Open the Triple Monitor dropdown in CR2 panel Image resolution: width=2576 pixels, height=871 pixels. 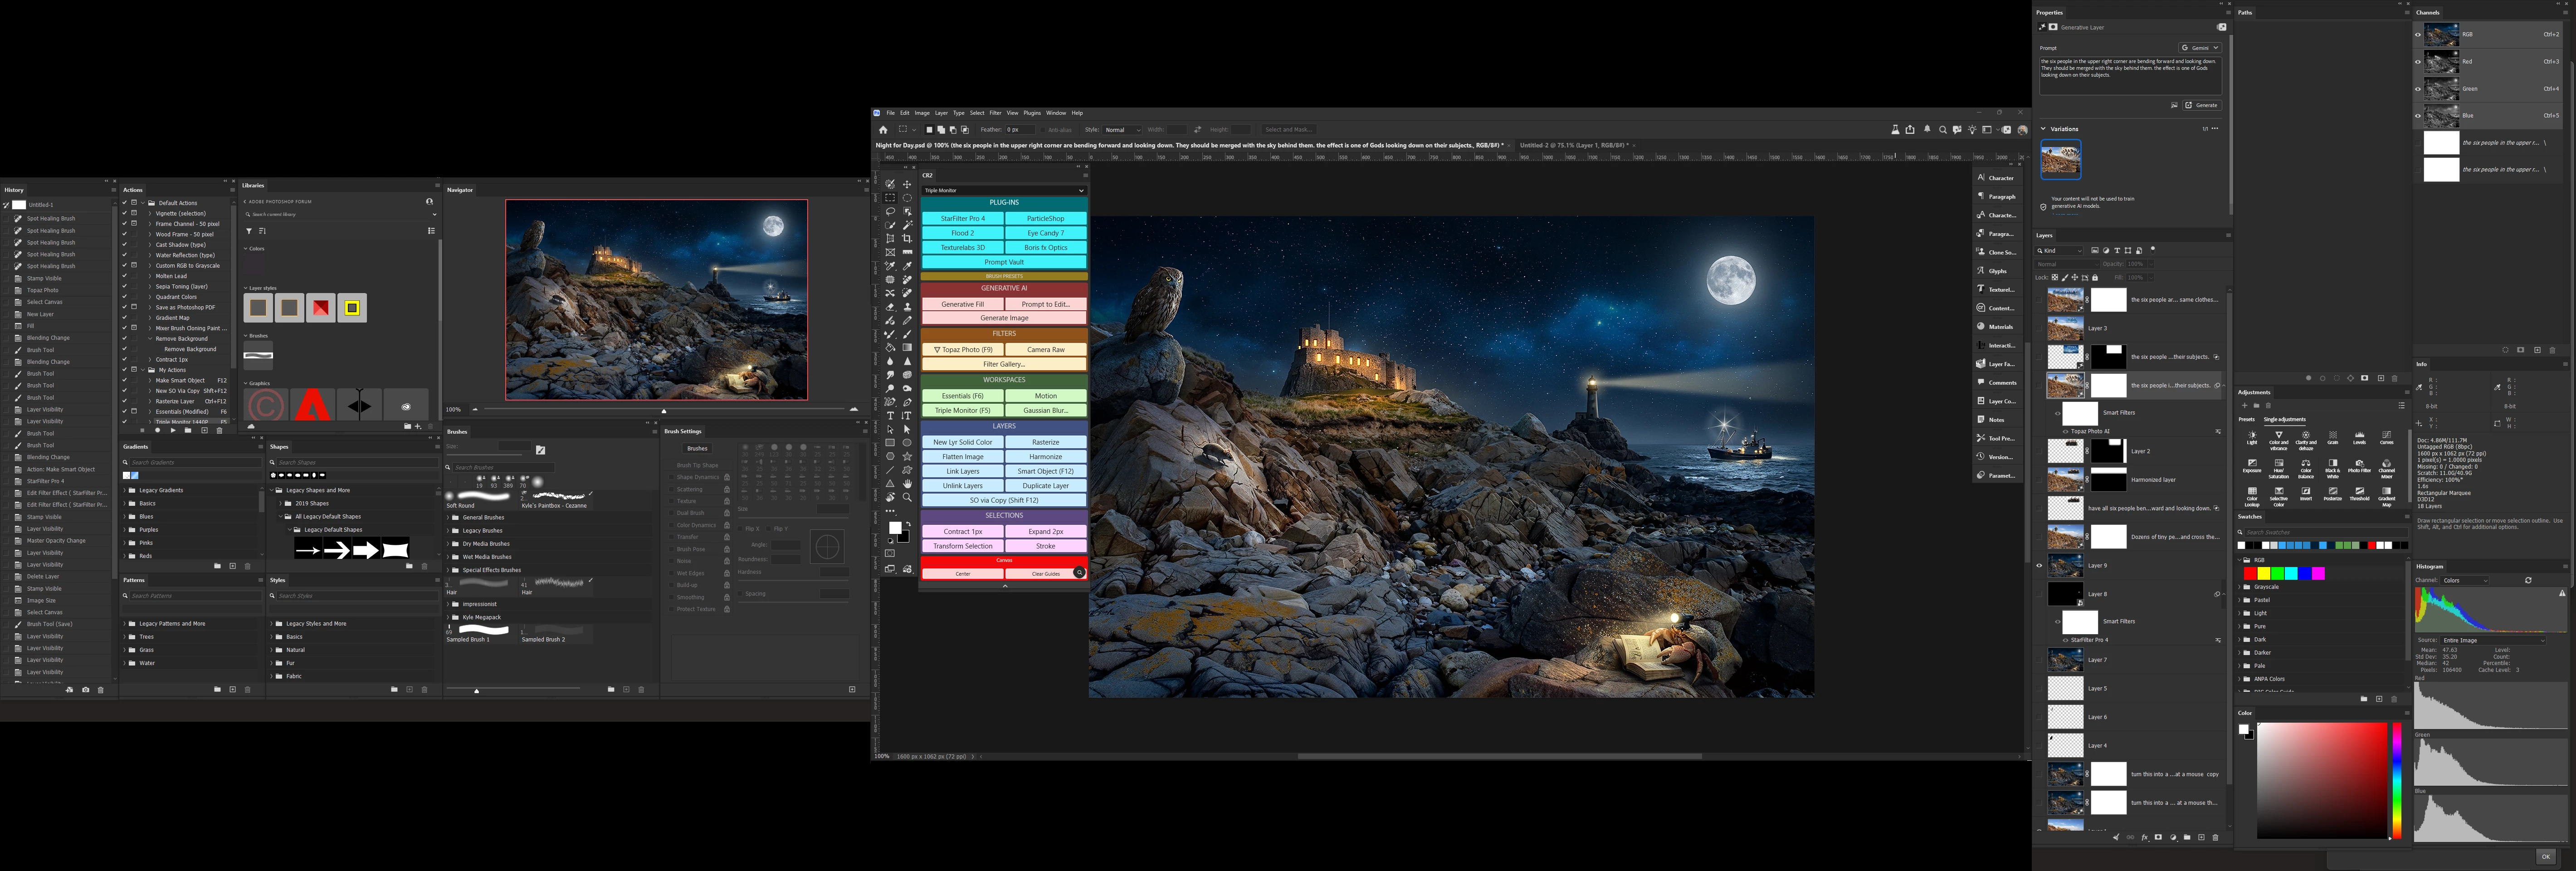tap(1004, 190)
